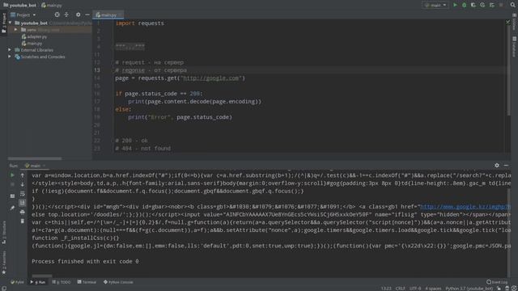Start debugging with the green bug icon
Screen dimensions: 518x291
pos(464,5)
